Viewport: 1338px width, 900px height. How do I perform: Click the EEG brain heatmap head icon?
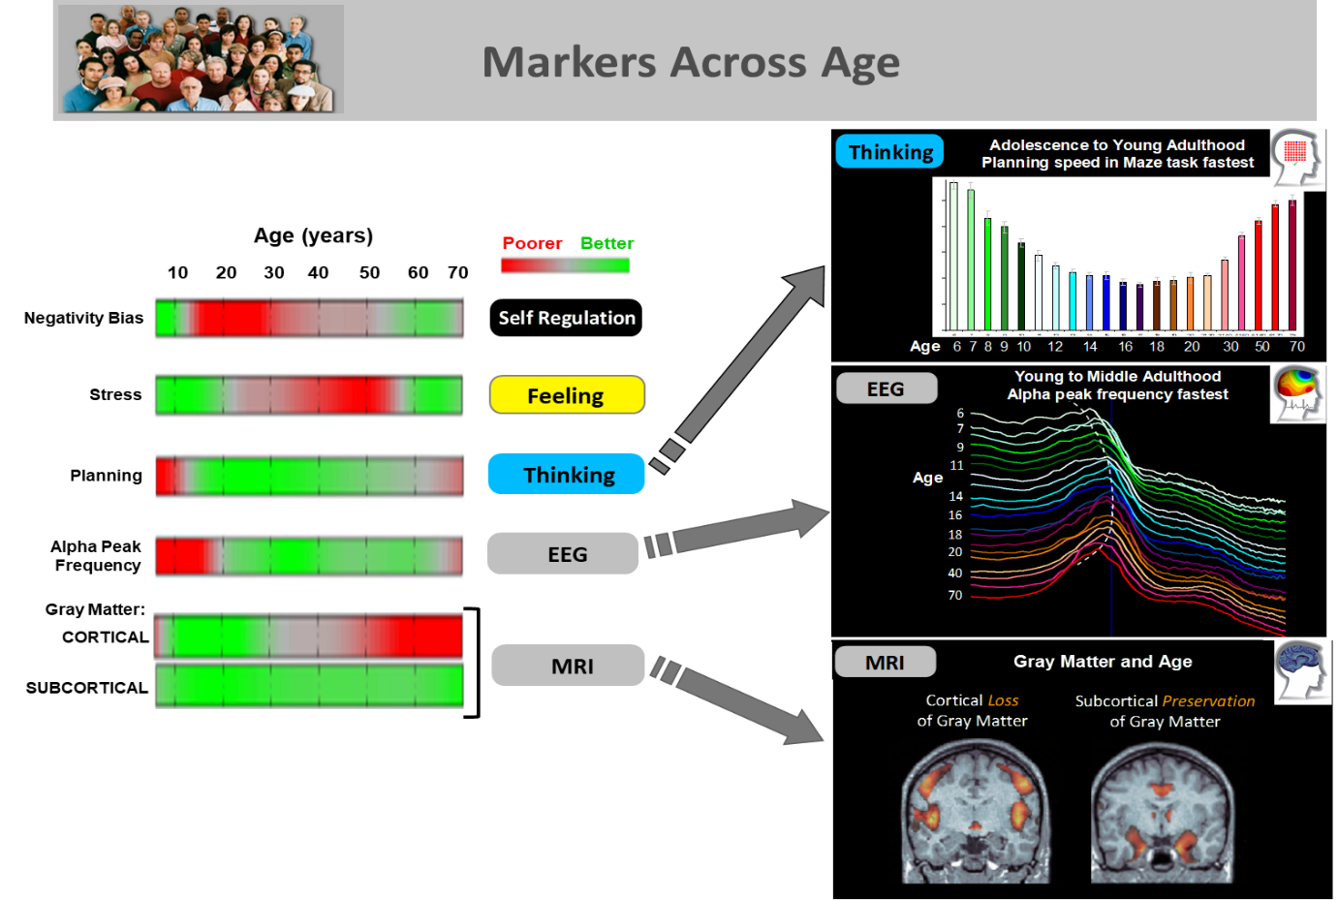[1298, 393]
